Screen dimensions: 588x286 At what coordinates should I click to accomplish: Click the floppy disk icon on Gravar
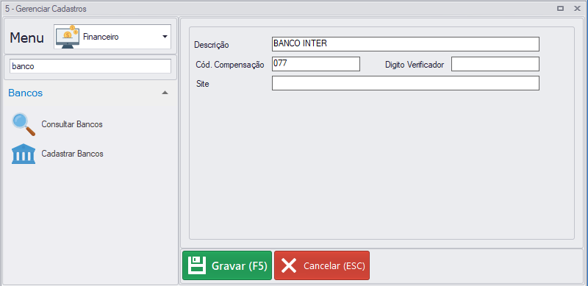[197, 265]
